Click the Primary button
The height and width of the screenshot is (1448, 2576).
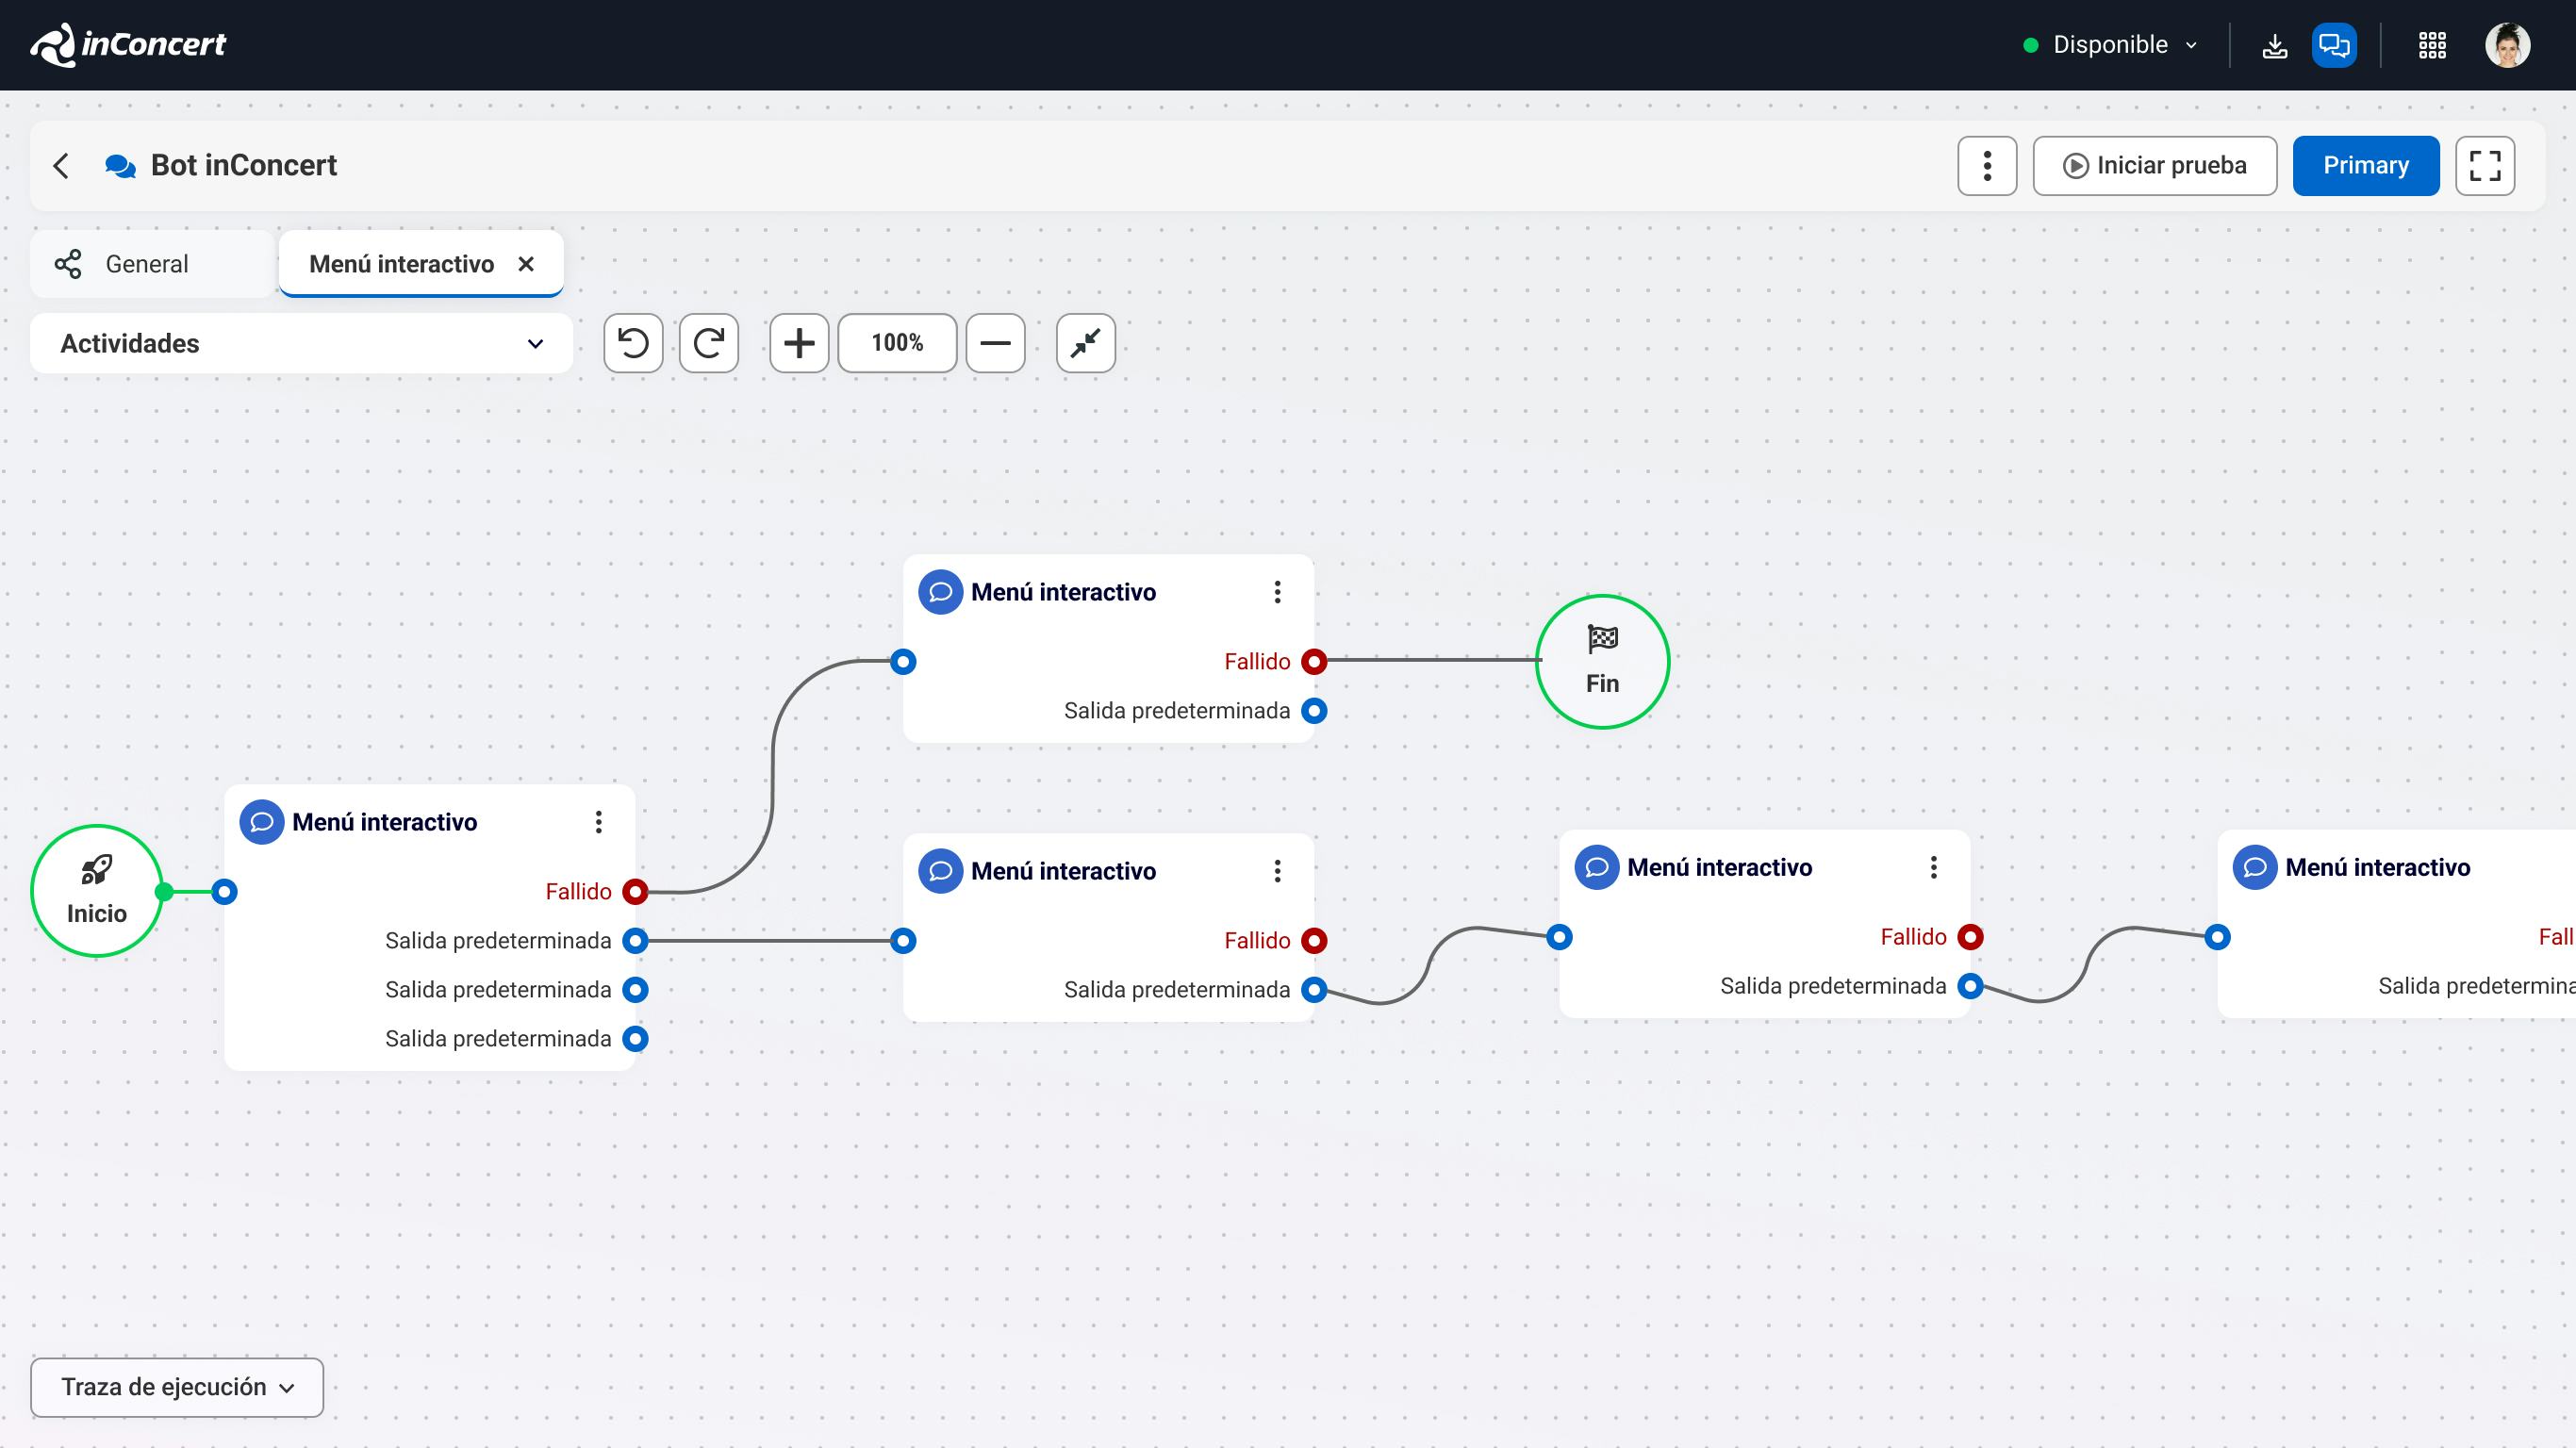[x=2366, y=165]
